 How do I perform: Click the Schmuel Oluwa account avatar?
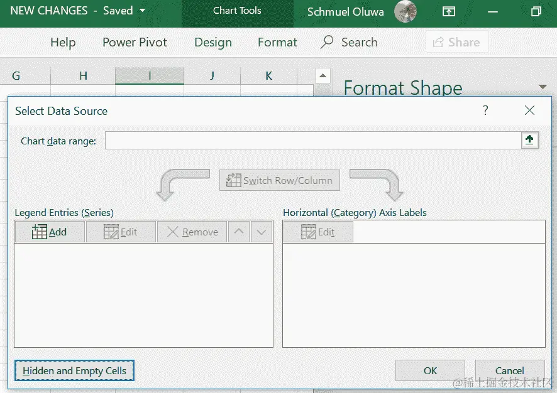pos(405,12)
